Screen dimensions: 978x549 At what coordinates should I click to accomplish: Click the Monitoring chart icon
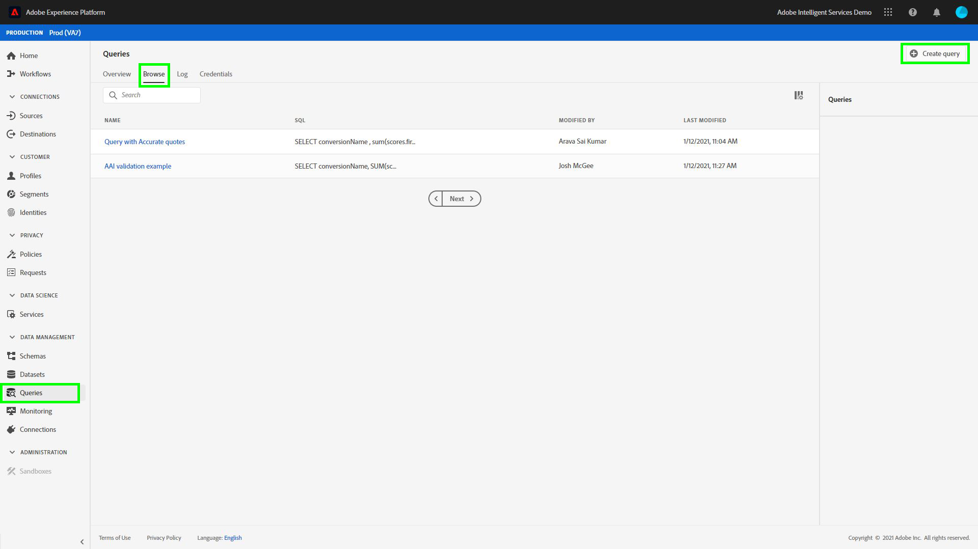tap(11, 411)
